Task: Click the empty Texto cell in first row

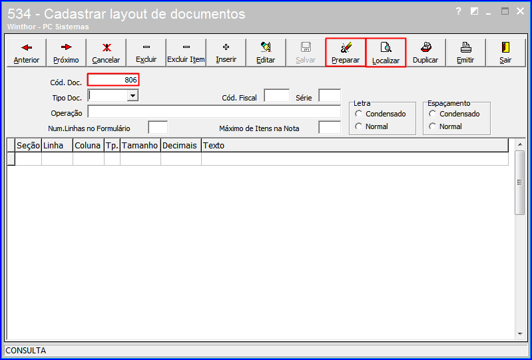Action: [354, 159]
